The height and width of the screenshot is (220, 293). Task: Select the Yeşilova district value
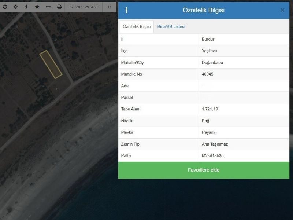click(209, 51)
